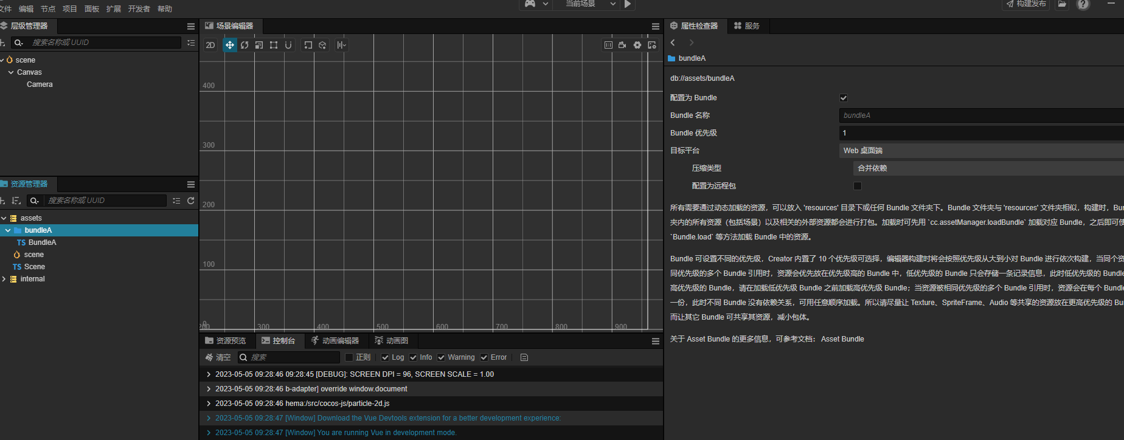Select the Rotate transform tool
This screenshot has height=440, width=1124.
(x=245, y=45)
